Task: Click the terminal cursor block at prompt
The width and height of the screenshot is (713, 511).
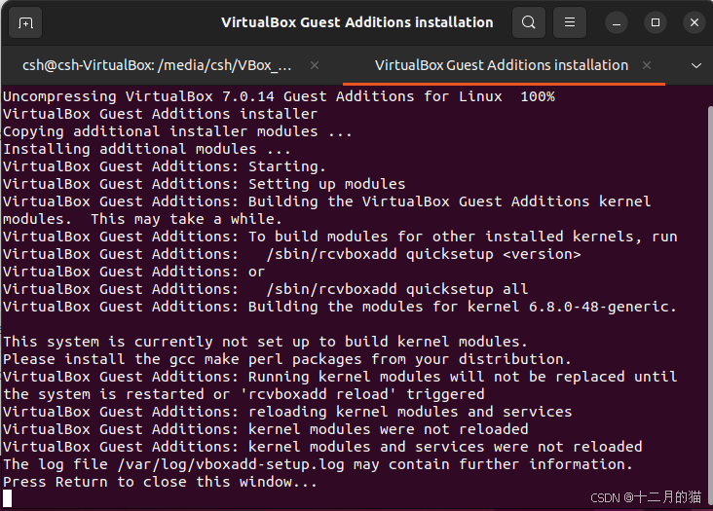Action: point(7,498)
